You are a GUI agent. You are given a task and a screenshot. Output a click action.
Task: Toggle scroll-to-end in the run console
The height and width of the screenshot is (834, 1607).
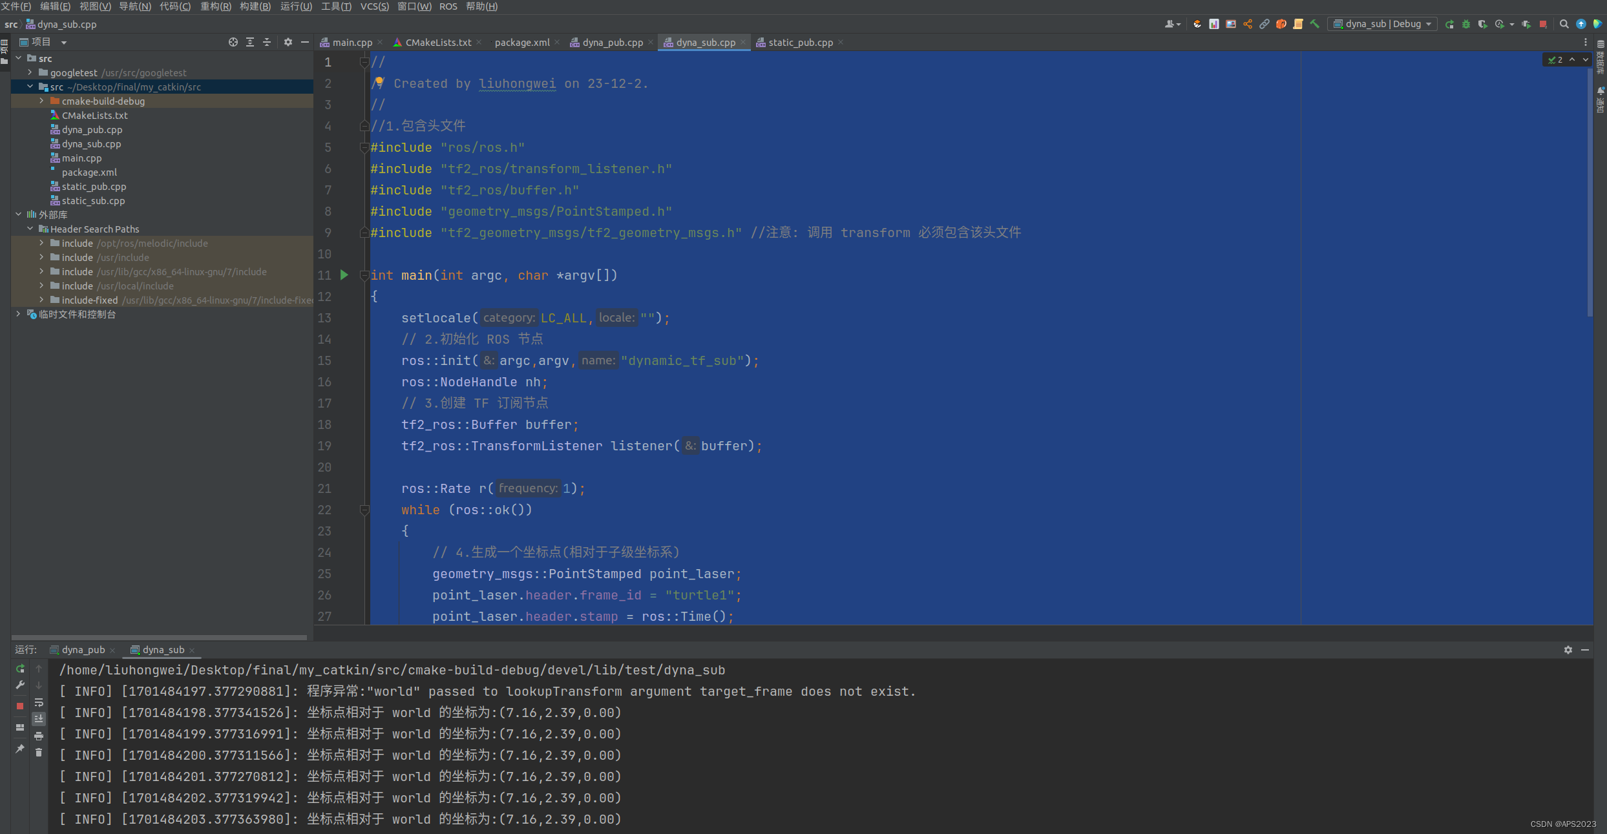coord(39,719)
